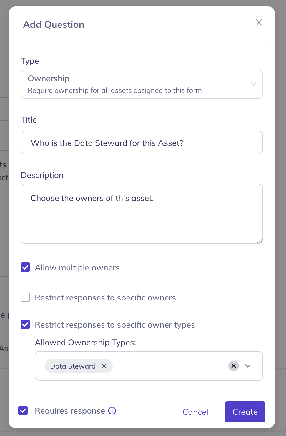
Task: Close the Add Question dialog
Action: [259, 22]
